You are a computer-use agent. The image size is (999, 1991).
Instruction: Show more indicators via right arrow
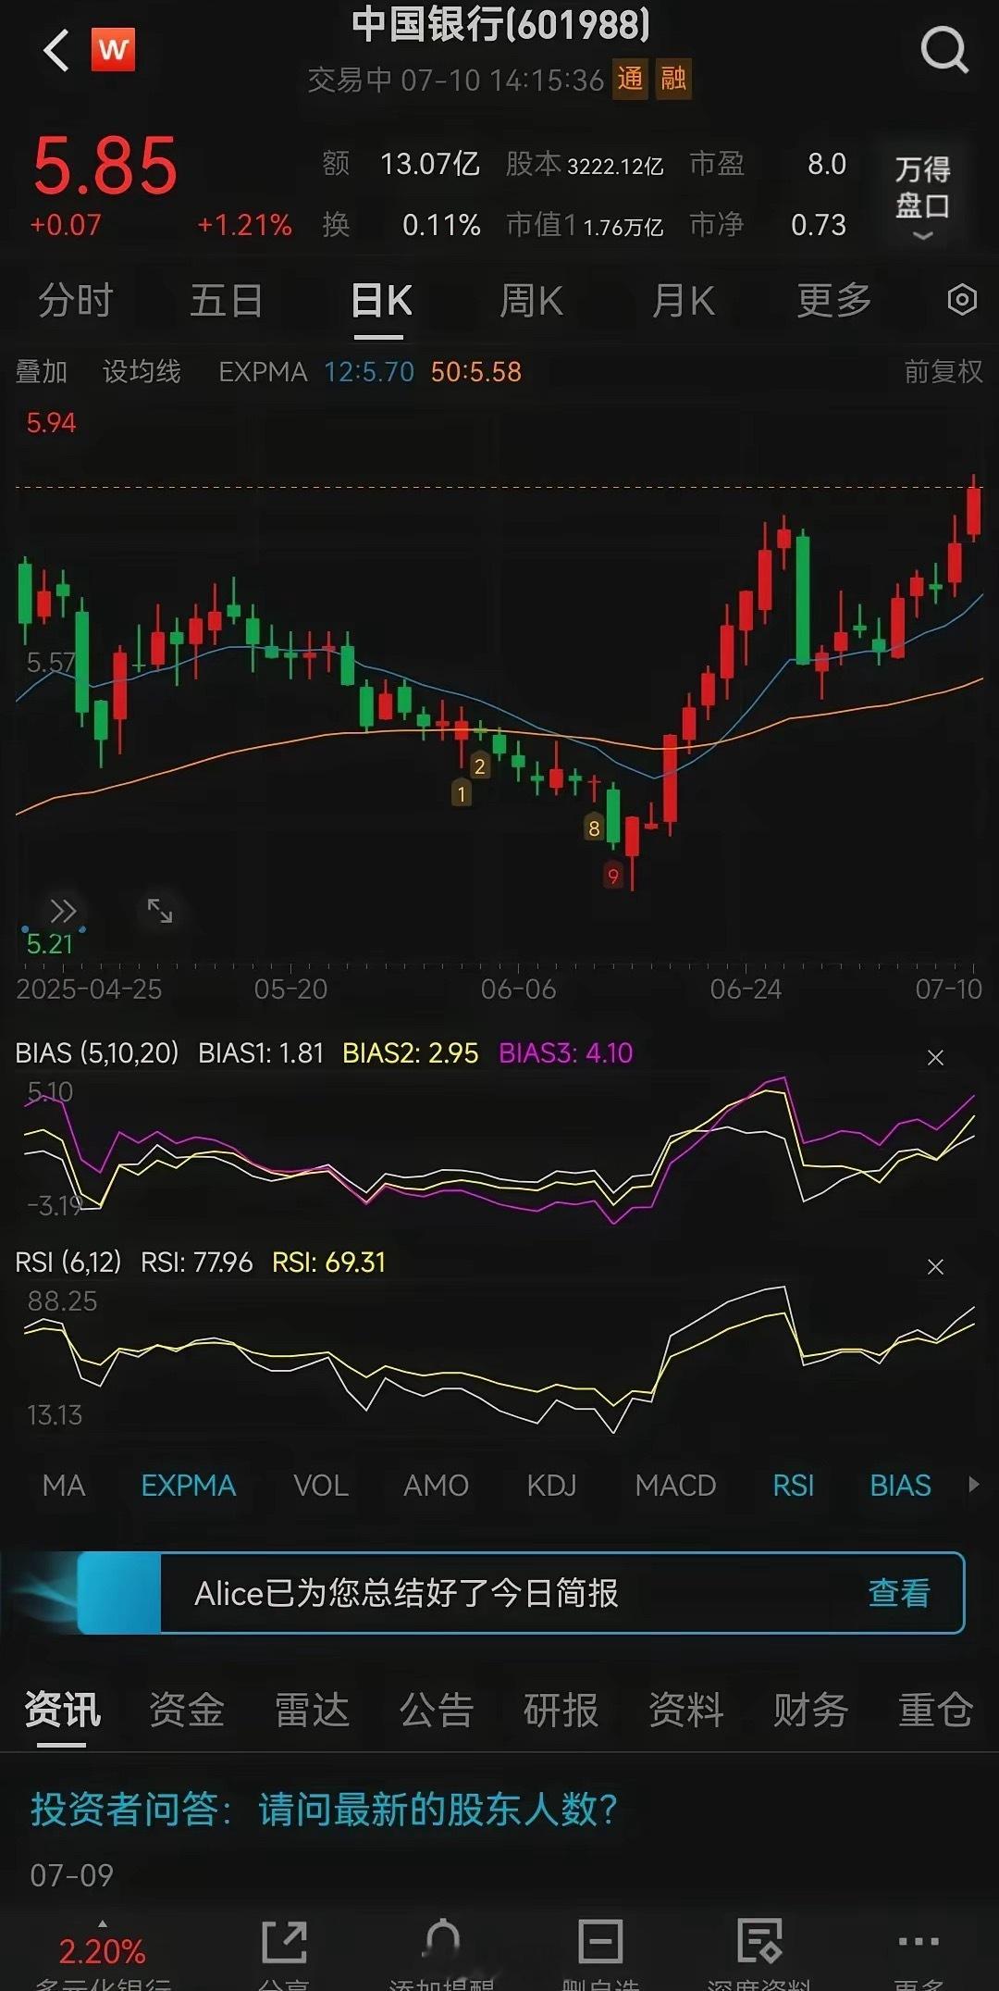[x=973, y=1485]
